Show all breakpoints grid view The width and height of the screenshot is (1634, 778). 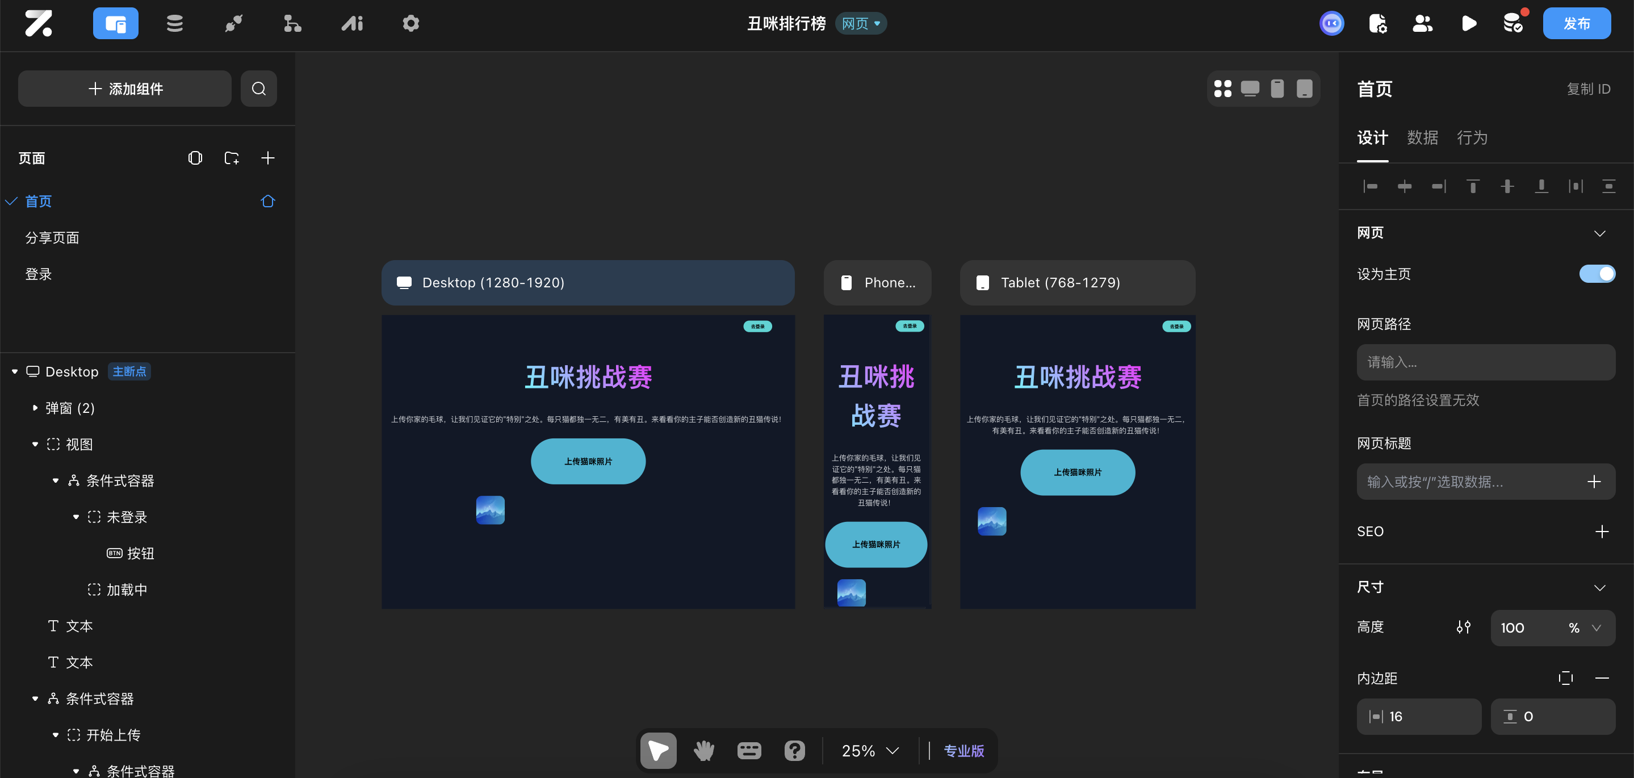(1222, 88)
